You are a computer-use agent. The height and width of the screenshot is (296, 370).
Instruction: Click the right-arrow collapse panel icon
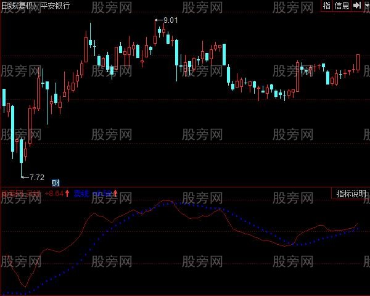(x=356, y=6)
